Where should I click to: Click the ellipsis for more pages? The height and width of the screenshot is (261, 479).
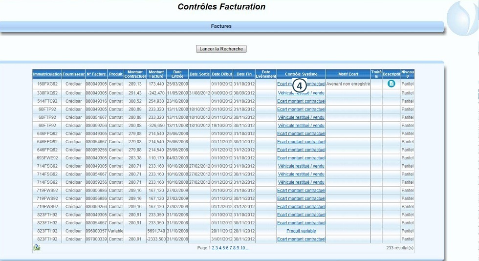[x=248, y=248]
